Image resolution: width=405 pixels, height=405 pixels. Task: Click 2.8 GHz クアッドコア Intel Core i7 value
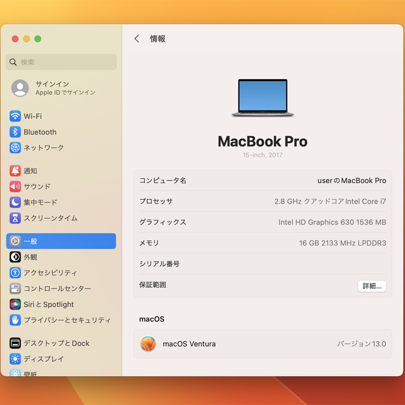(x=330, y=201)
